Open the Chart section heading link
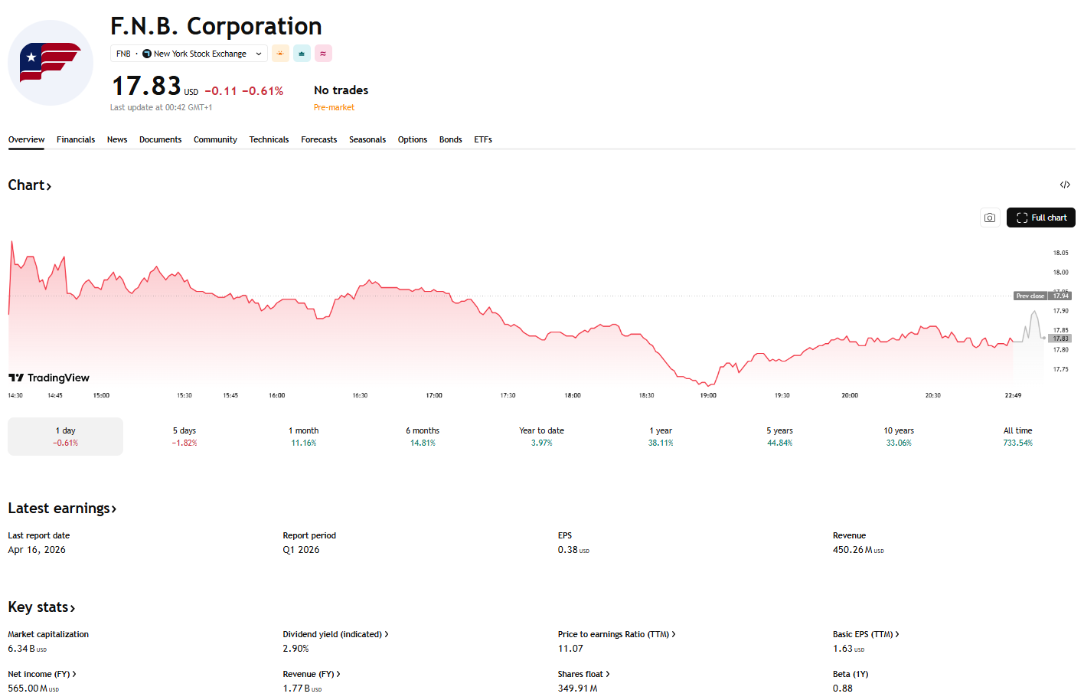This screenshot has width=1084, height=700. 30,185
